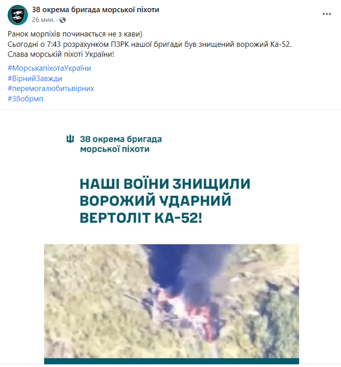341x367 pixels.
Task: Open hashtag #ВірнийЗавжди
Action: click(35, 78)
